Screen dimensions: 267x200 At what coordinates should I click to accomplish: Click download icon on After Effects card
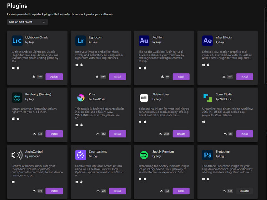224,77
